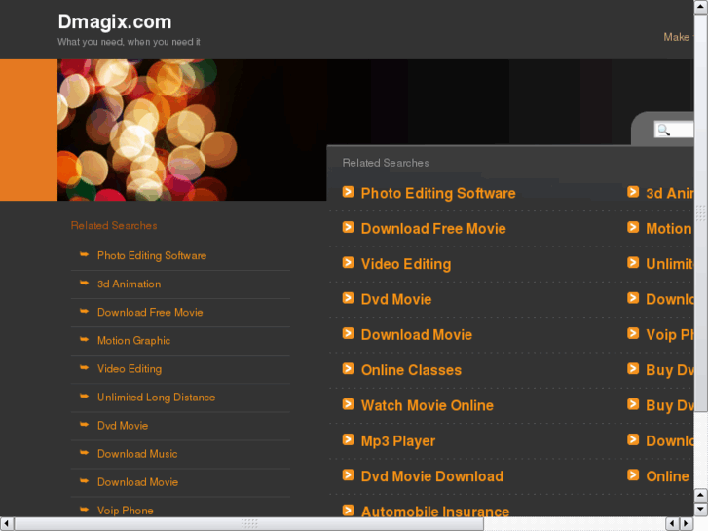Click bullet arrow beside small Photo Editing Software
This screenshot has width=708, height=531.
coord(84,254)
